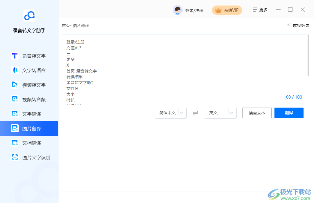The width and height of the screenshot is (314, 203).
Task: Click 清空文本 to clear text
Action: click(257, 113)
